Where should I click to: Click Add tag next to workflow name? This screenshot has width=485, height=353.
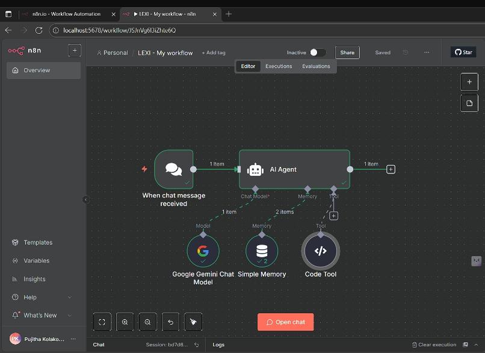point(214,52)
